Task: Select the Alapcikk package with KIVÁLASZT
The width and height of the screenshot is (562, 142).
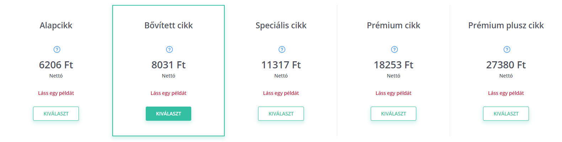Action: pyautogui.click(x=56, y=114)
